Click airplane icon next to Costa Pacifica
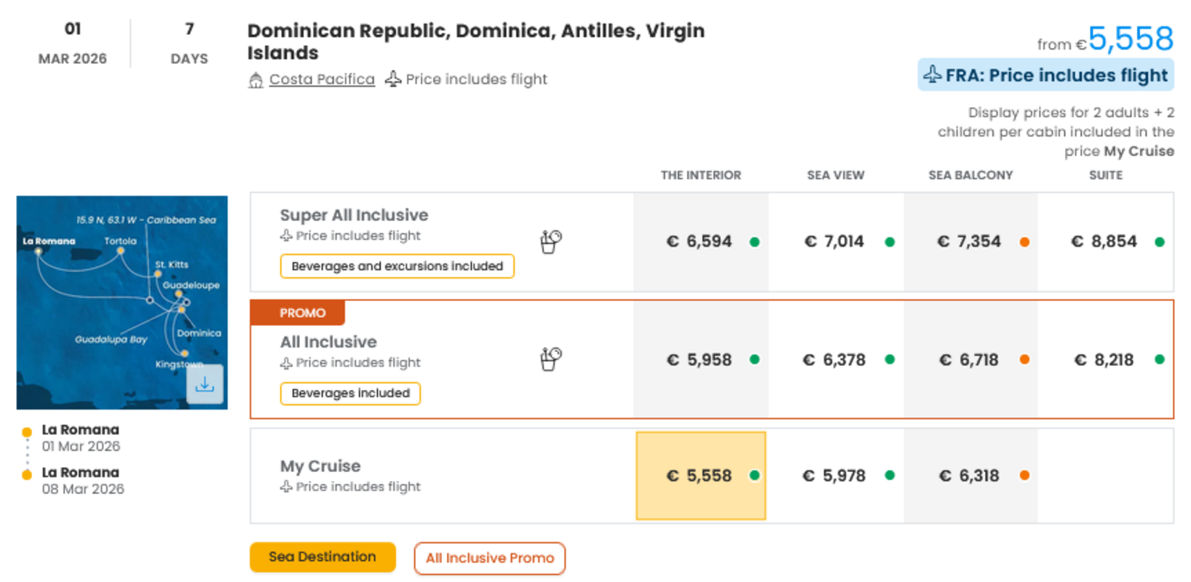This screenshot has height=582, width=1191. click(393, 79)
